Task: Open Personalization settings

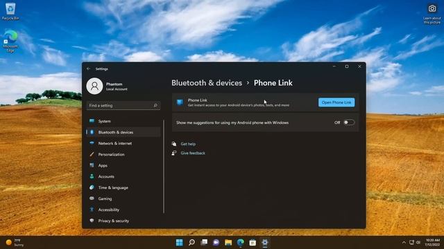Action: coord(123,154)
